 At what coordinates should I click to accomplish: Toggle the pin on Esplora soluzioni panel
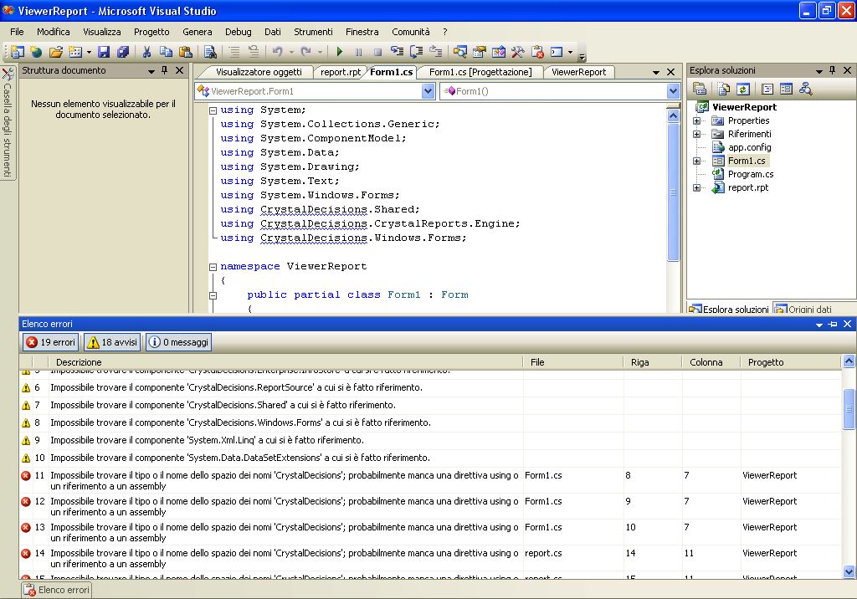click(833, 70)
